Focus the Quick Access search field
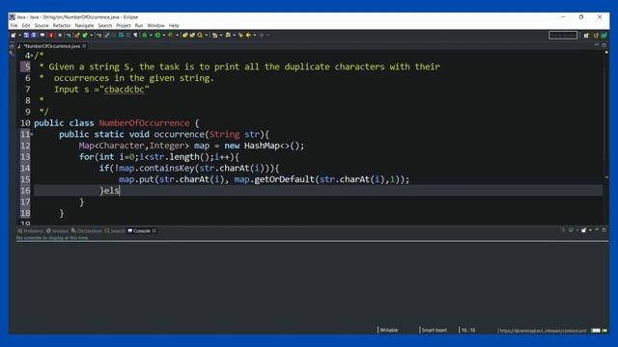618x347 pixels. 563,35
